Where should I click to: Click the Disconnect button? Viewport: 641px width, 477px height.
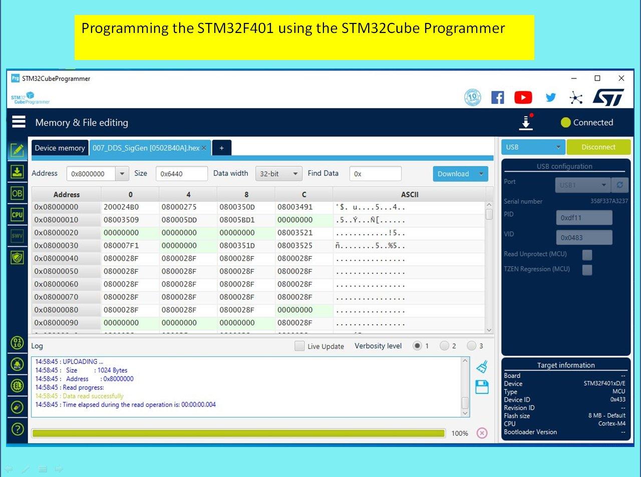click(598, 147)
